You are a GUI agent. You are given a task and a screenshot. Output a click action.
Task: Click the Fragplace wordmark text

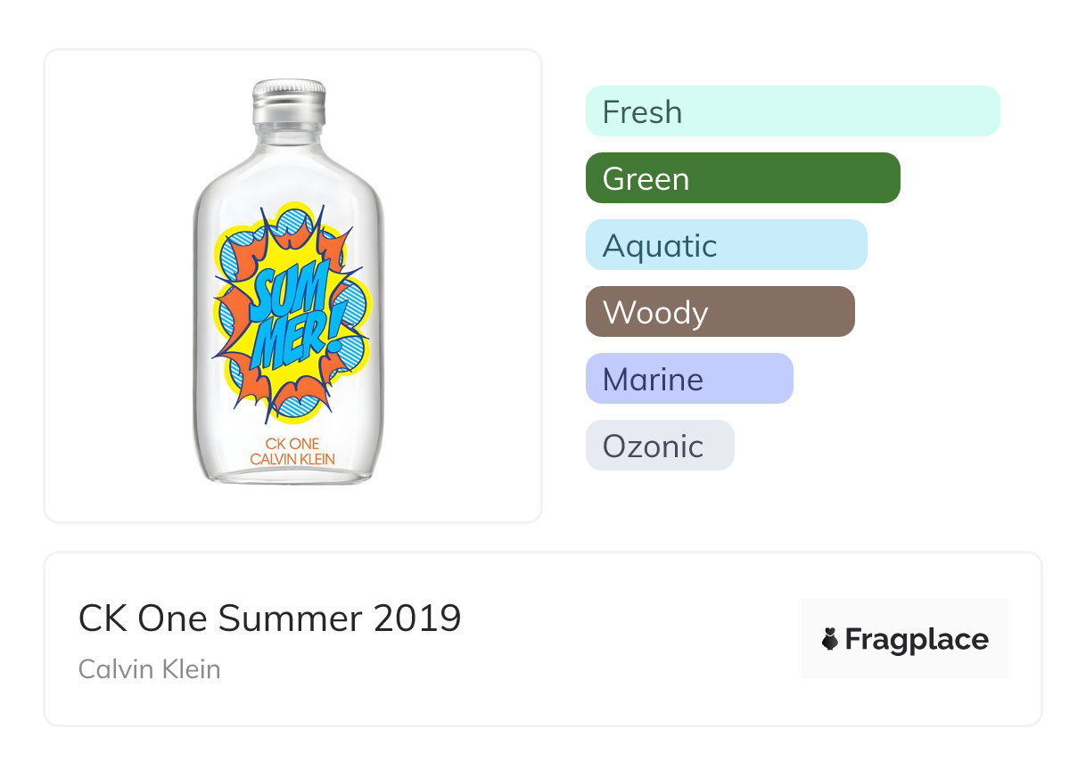coord(917,639)
